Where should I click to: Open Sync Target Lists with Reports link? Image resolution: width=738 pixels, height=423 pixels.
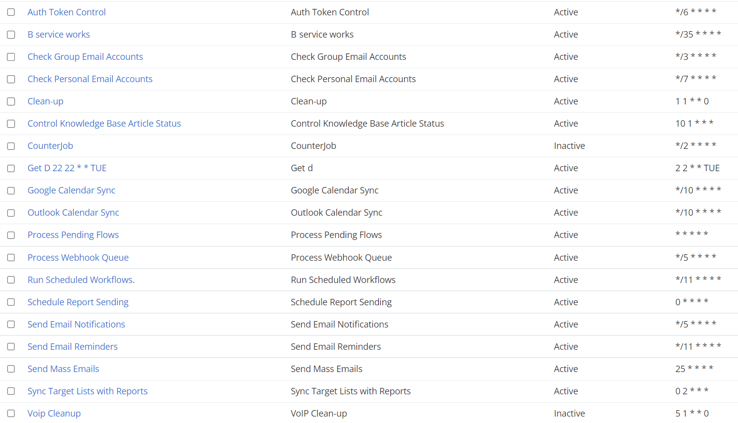point(88,391)
